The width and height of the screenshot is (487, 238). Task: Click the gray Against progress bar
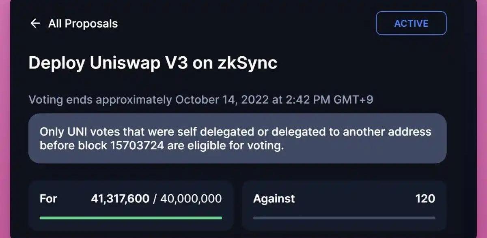point(344,218)
